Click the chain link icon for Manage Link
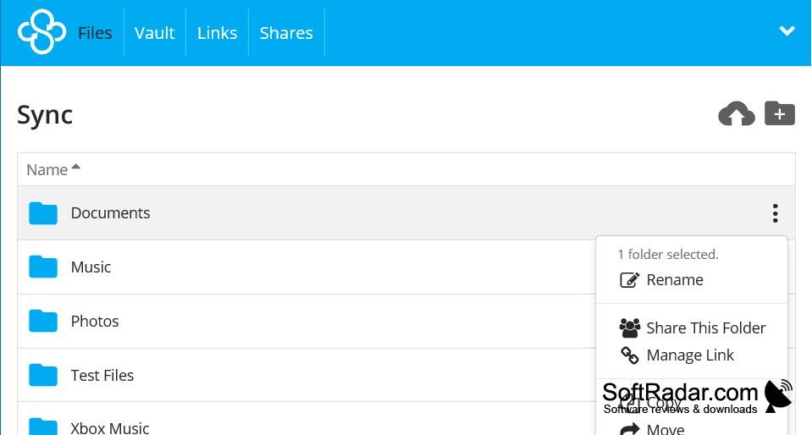 (x=630, y=355)
